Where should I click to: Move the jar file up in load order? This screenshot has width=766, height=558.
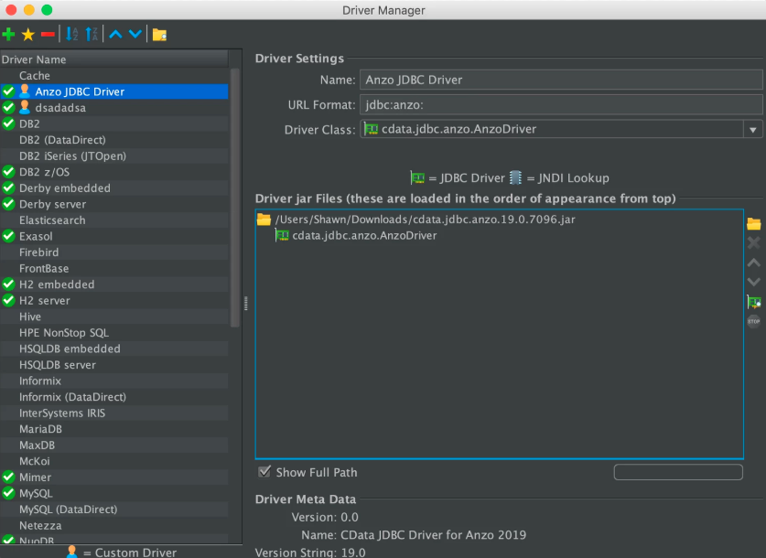point(754,263)
